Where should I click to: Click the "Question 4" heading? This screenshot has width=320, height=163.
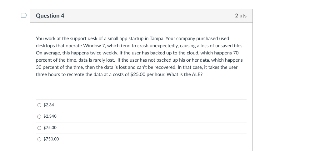click(50, 16)
